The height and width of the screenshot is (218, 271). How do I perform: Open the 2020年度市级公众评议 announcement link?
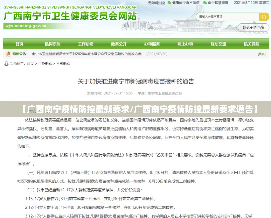[87, 54]
